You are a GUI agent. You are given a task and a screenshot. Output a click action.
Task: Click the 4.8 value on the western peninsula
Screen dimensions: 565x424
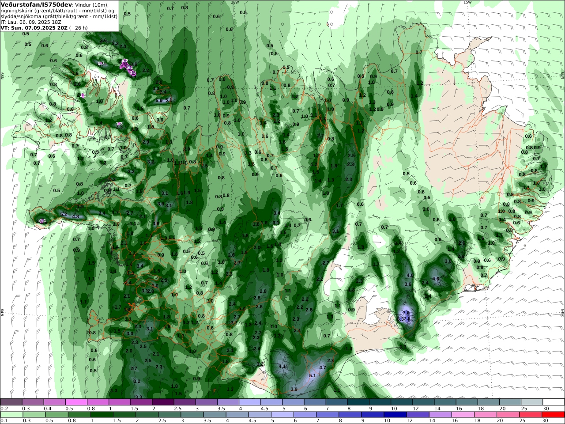click(75, 217)
